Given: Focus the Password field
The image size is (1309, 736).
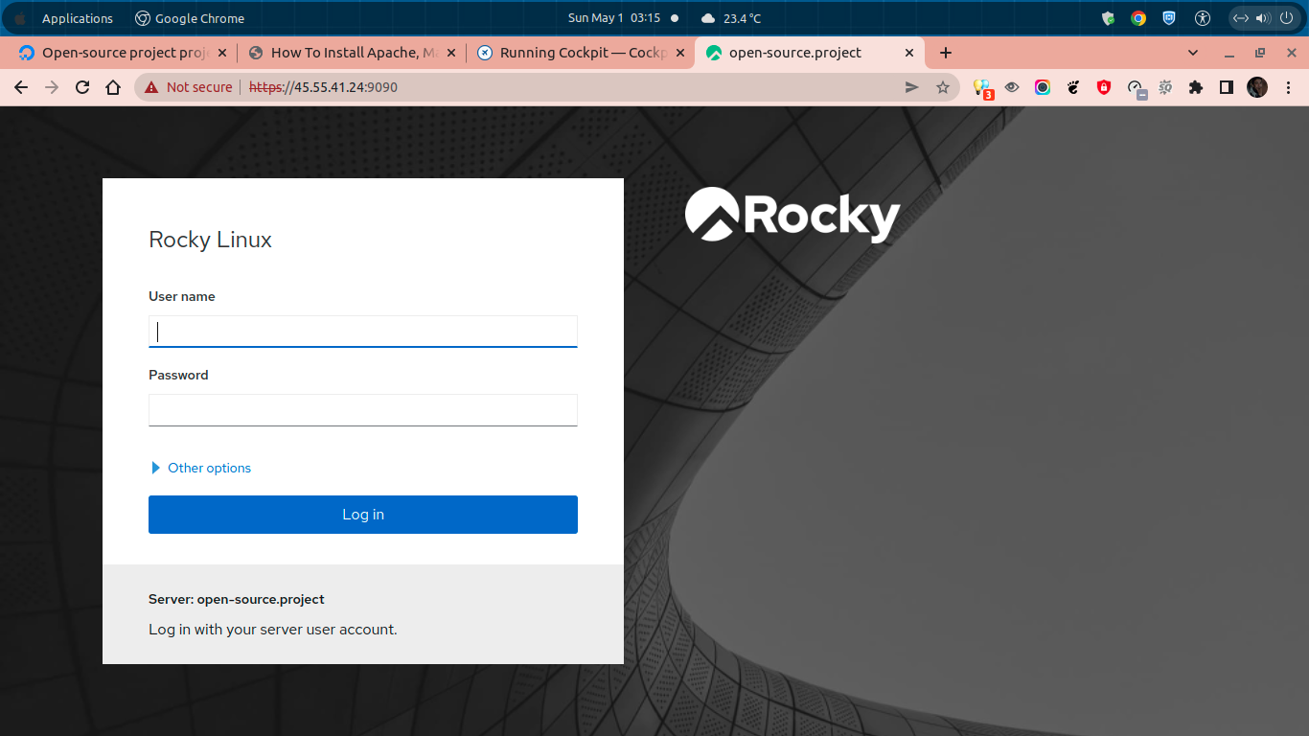Looking at the screenshot, I should click(363, 410).
